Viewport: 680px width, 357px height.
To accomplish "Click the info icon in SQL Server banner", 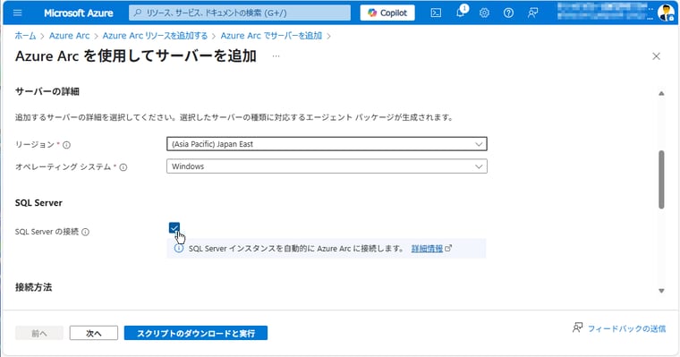I will [x=179, y=249].
